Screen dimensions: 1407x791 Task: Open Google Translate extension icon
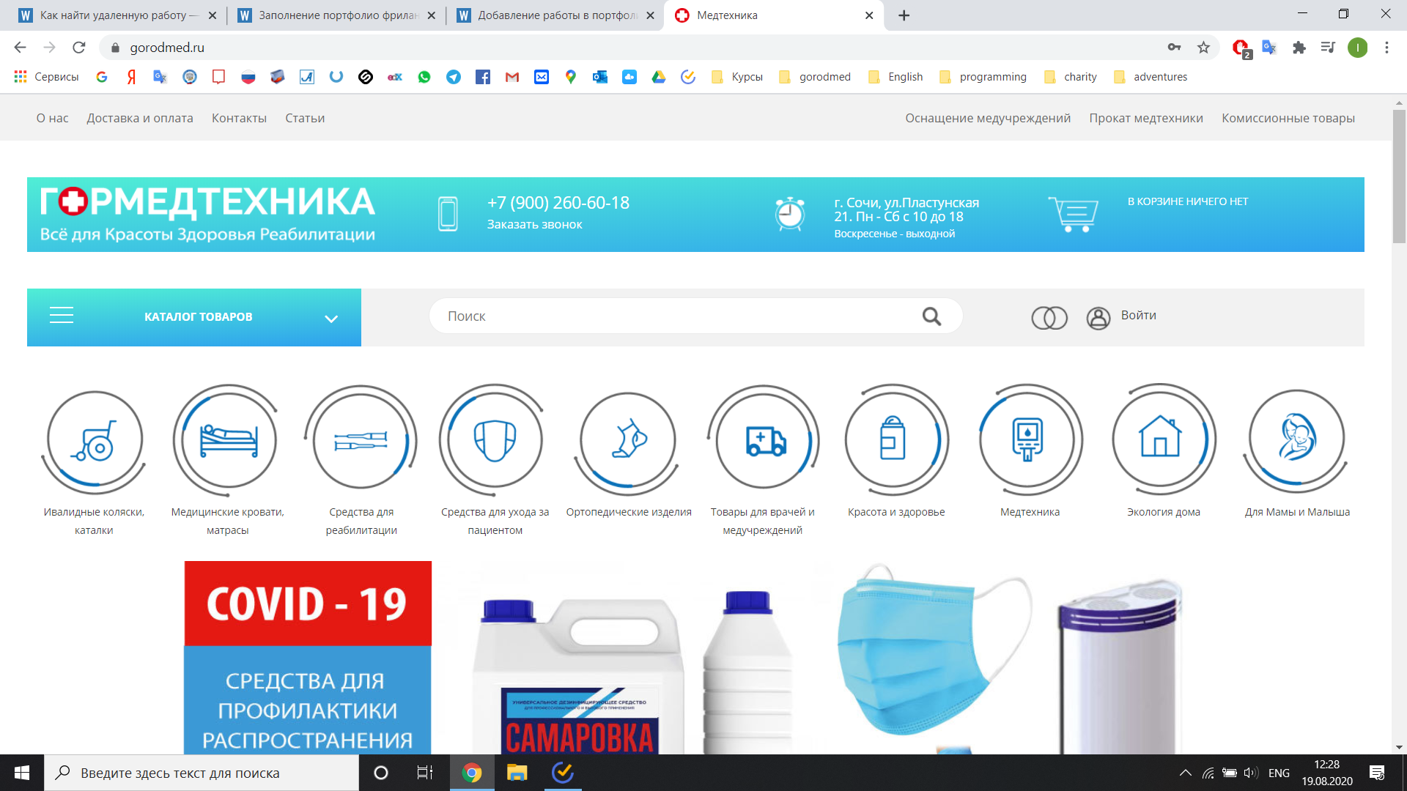pyautogui.click(x=1269, y=48)
